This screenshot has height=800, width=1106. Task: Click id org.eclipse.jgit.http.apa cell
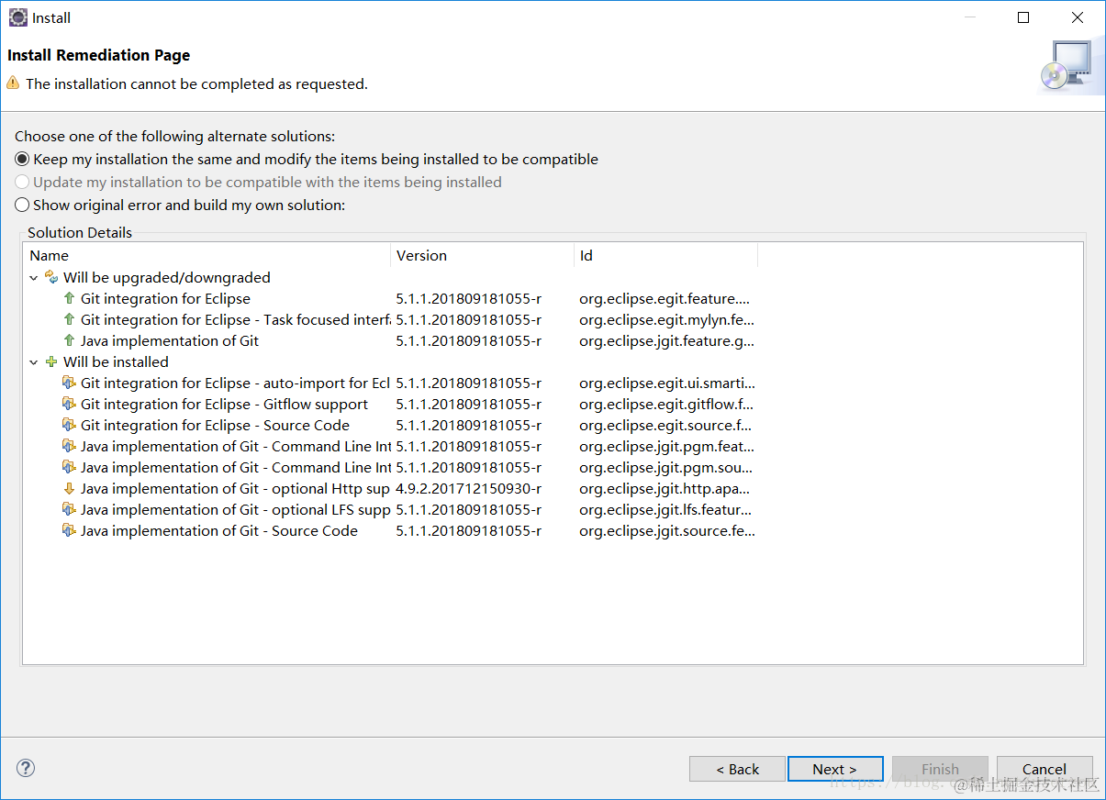click(x=665, y=489)
